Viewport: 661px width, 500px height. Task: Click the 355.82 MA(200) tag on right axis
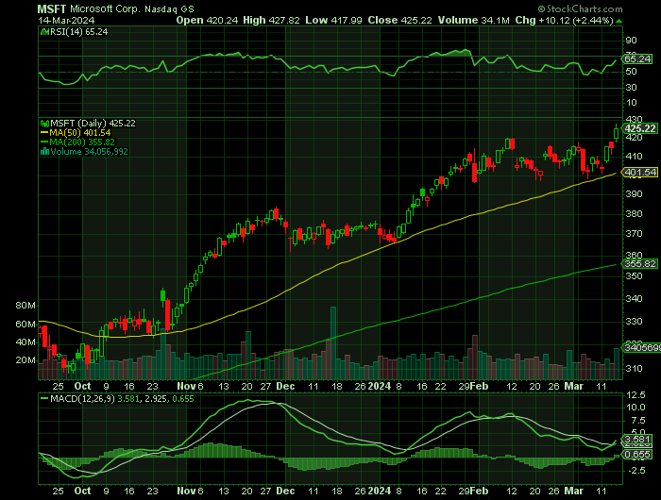pyautogui.click(x=640, y=264)
